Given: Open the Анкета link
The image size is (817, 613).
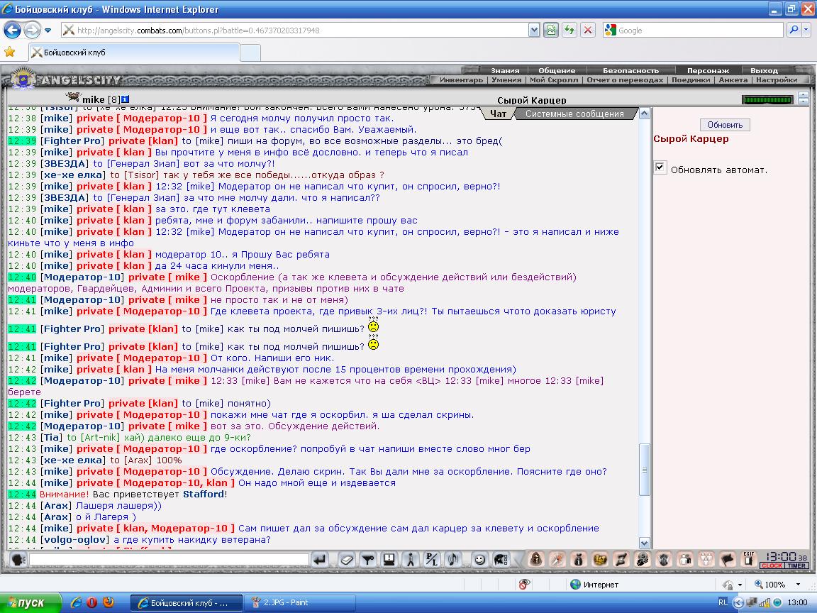Looking at the screenshot, I should (733, 79).
